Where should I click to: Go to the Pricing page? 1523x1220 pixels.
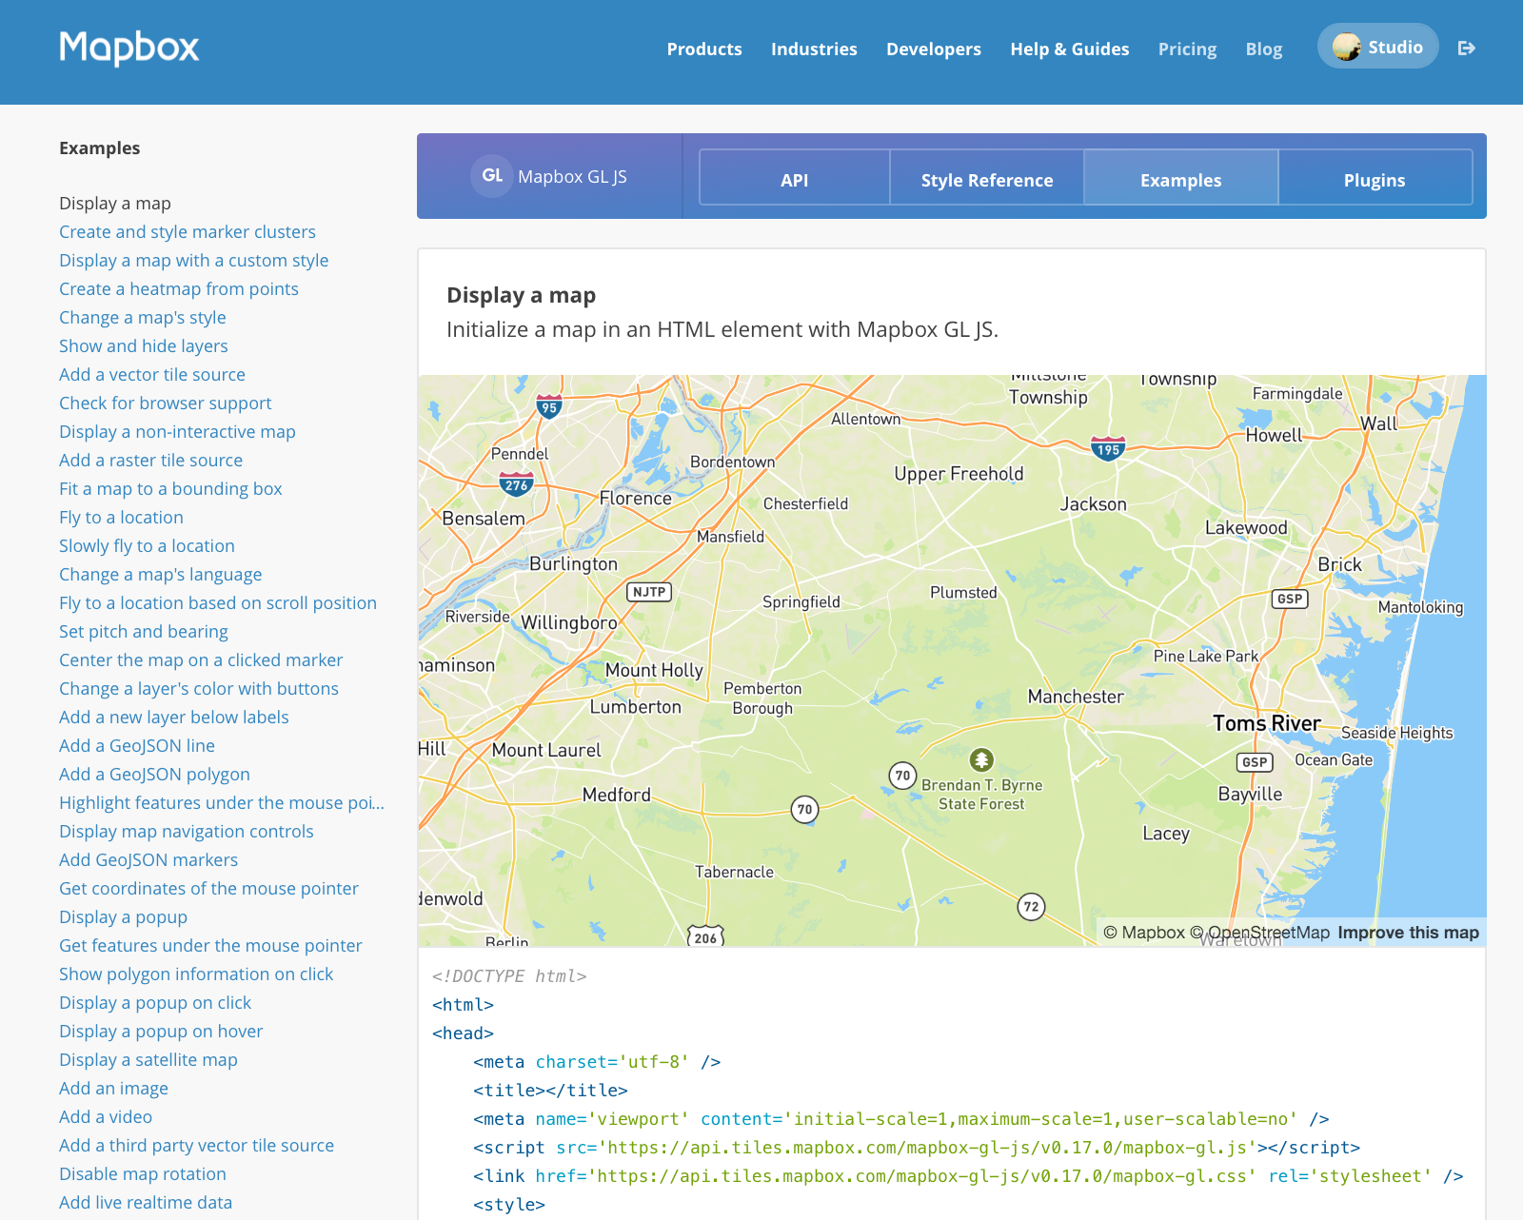1187,49
